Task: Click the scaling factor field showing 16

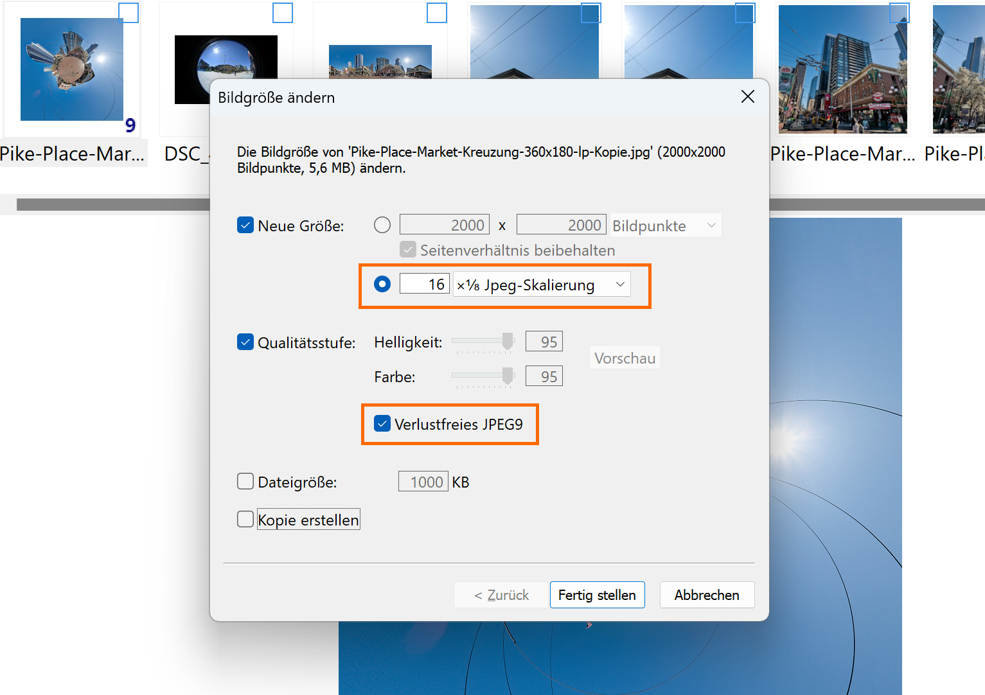Action: tap(425, 284)
